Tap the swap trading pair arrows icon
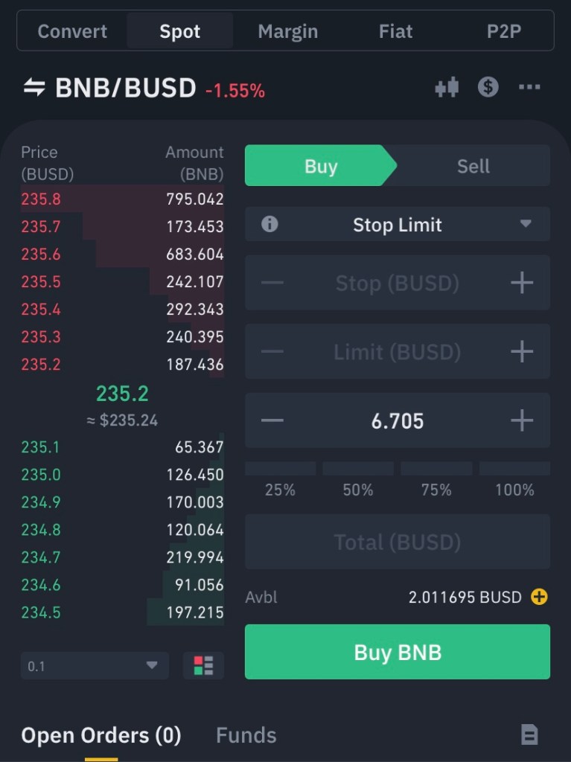This screenshot has height=762, width=571. pyautogui.click(x=34, y=88)
